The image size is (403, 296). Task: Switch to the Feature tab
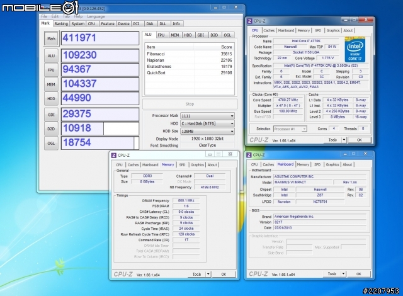tap(108, 24)
